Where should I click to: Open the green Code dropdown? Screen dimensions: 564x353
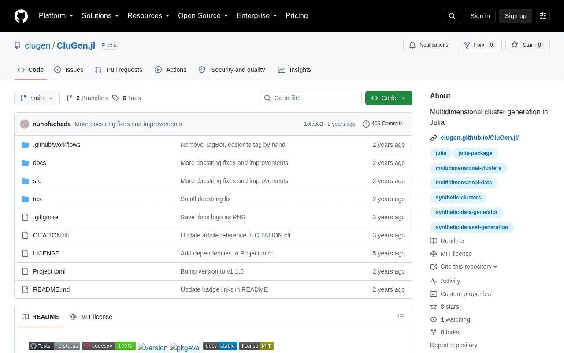[389, 98]
